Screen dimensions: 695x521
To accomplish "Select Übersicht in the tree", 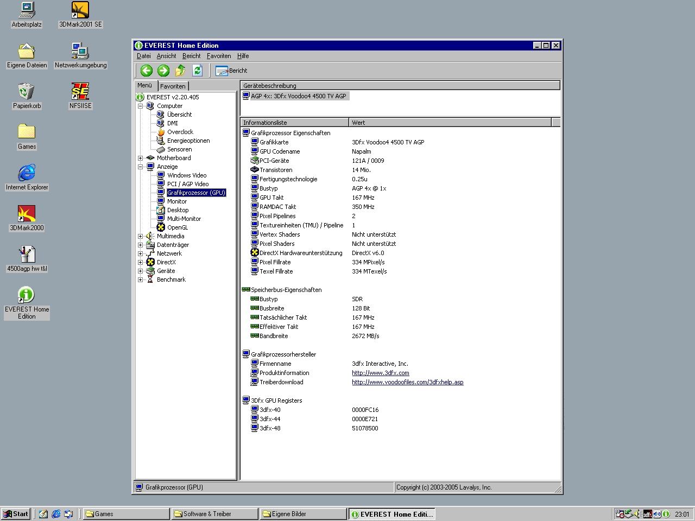I will 179,115.
